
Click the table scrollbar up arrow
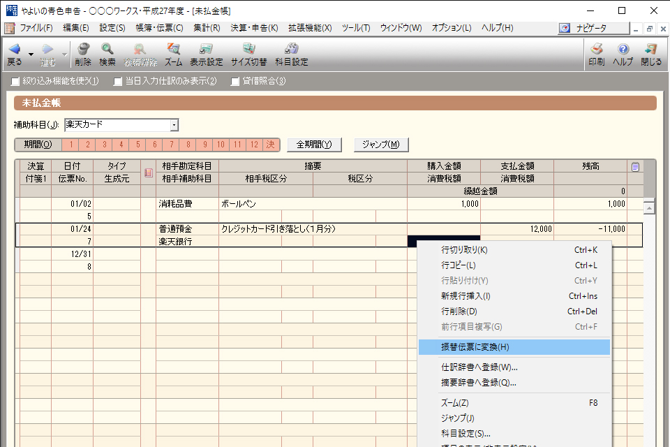(x=649, y=208)
